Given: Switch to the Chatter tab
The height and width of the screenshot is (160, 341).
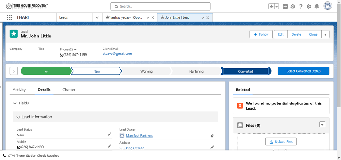Looking at the screenshot, I should click(69, 90).
